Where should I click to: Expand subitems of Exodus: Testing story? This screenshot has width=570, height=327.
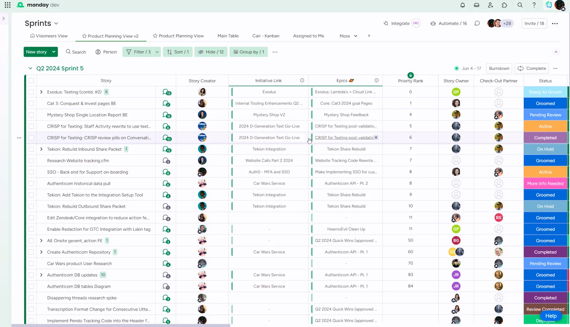click(x=41, y=92)
